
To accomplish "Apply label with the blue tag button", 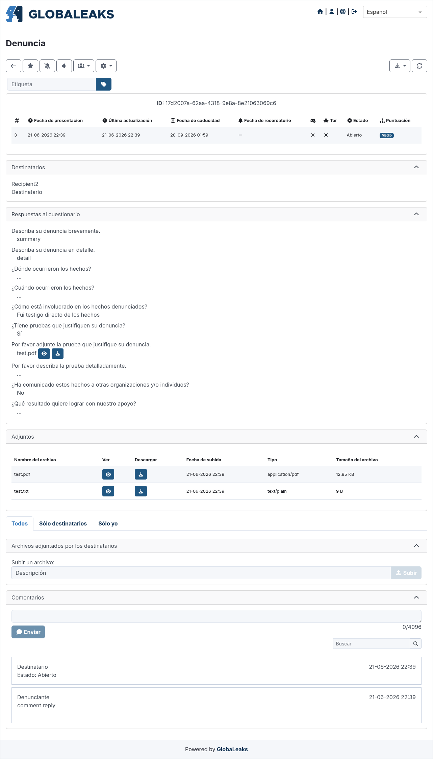I will (104, 84).
